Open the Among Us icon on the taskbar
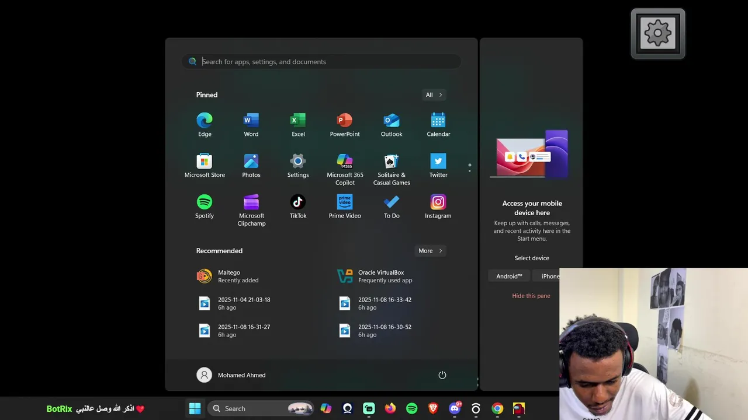Viewport: 748px width, 420px height. [x=519, y=408]
